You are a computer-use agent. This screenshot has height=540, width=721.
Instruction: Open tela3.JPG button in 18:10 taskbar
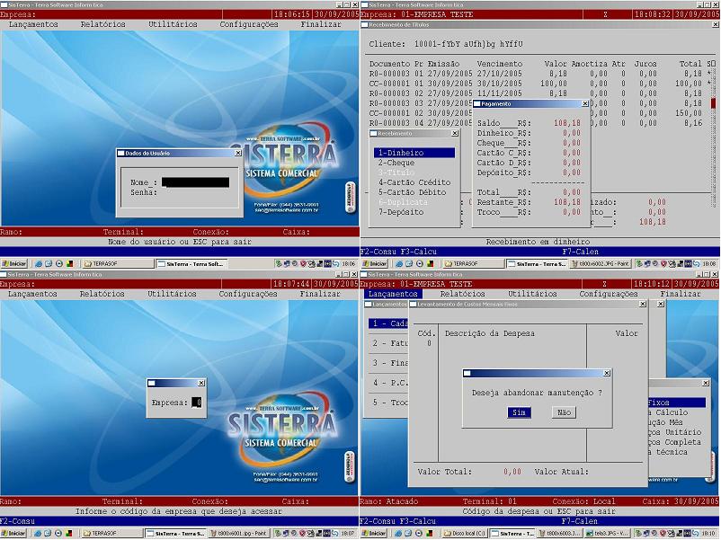coord(606,534)
